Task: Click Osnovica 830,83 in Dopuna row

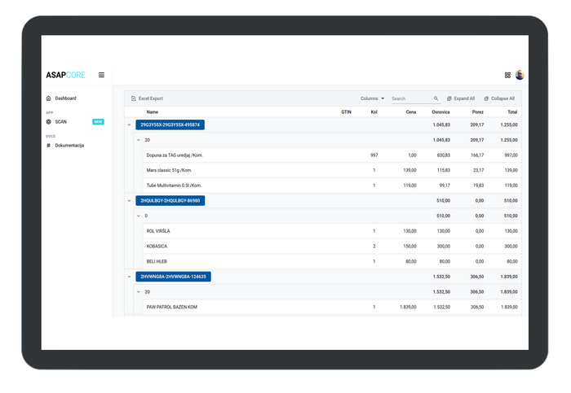Action: tap(444, 155)
